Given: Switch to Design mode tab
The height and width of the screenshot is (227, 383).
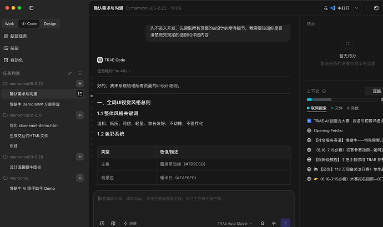Looking at the screenshot, I should [x=50, y=24].
